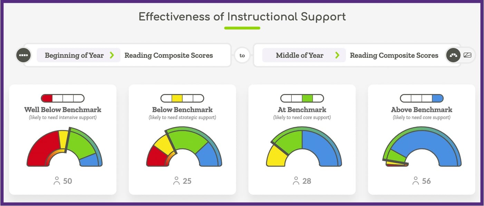Viewport: 484px width, 206px height.
Task: Click the "to" connector button between selectors
Action: click(x=242, y=55)
